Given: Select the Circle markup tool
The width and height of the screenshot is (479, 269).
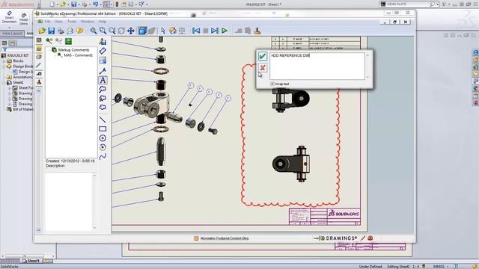Looking at the screenshot, I should [103, 138].
